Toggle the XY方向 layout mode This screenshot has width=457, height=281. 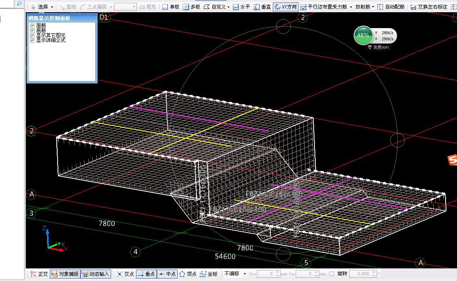point(285,7)
